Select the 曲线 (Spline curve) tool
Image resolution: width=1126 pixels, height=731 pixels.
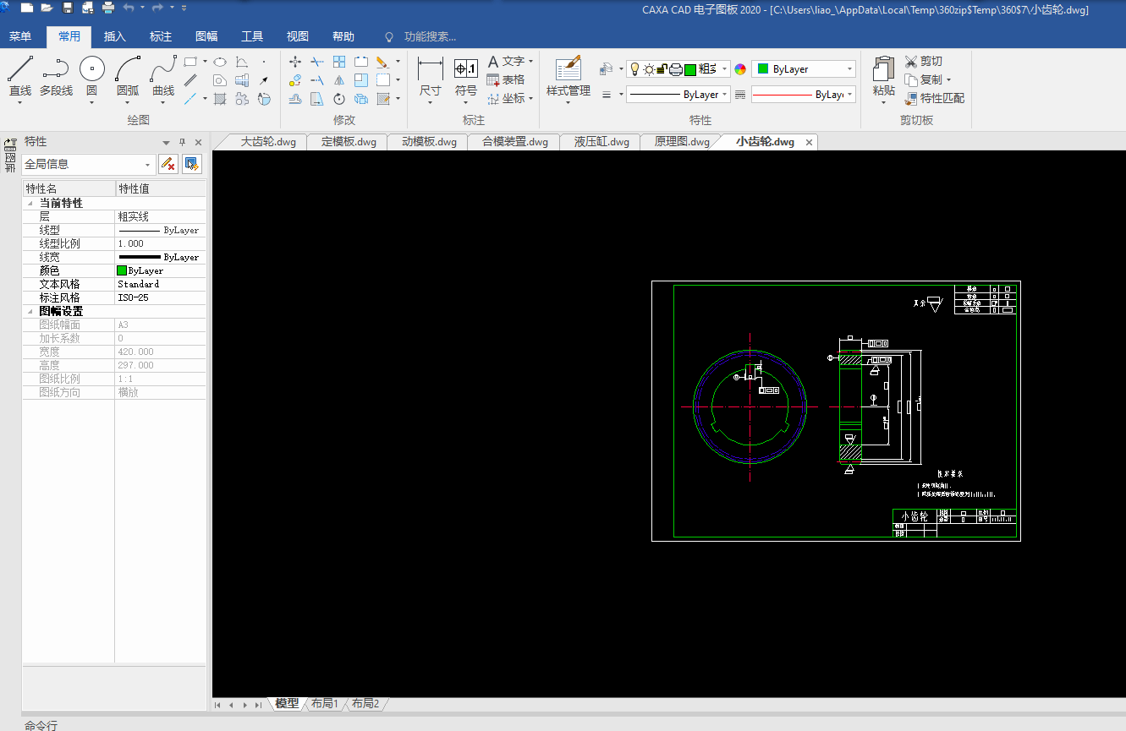(x=163, y=69)
